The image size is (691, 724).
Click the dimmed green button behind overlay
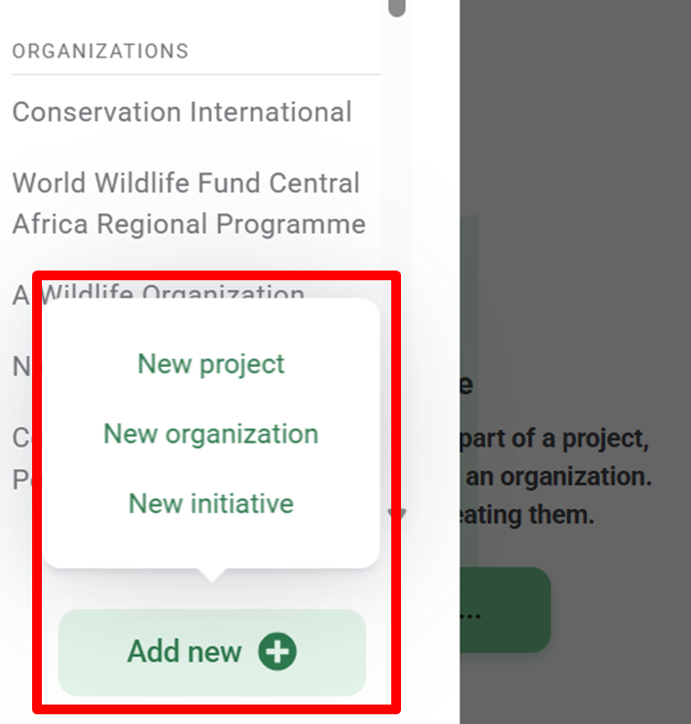pyautogui.click(x=504, y=610)
